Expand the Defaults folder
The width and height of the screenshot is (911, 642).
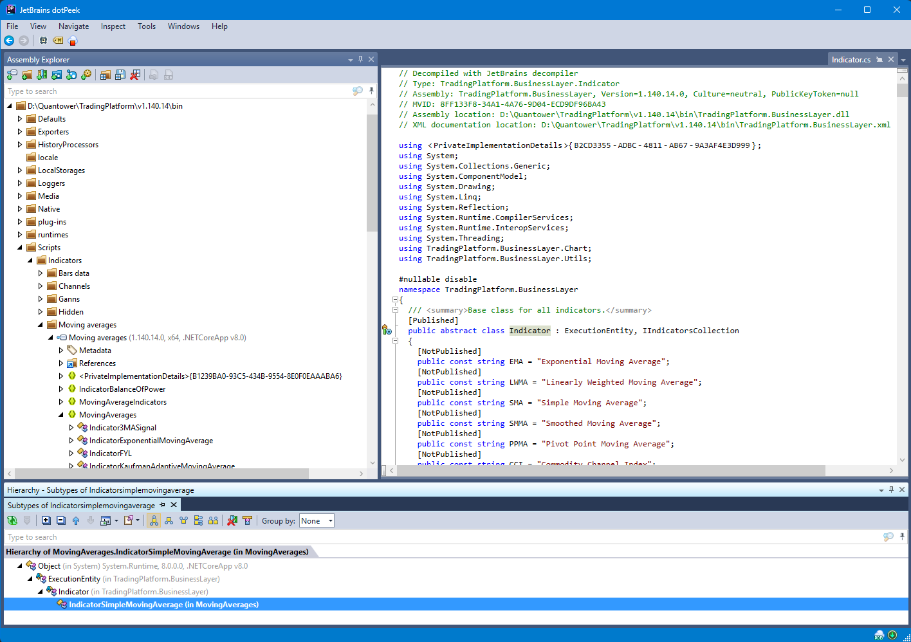20,119
